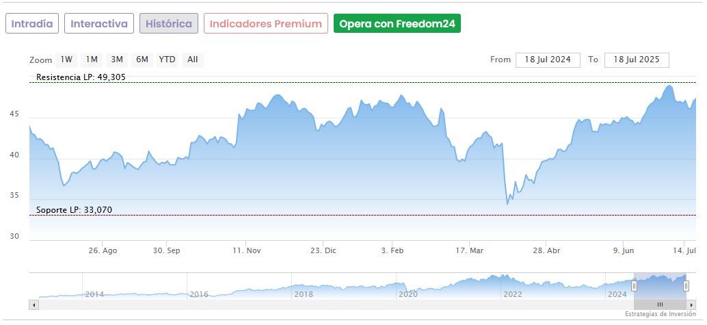This screenshot has width=707, height=325.
Task: Set zoom range to 1W
Action: point(66,60)
